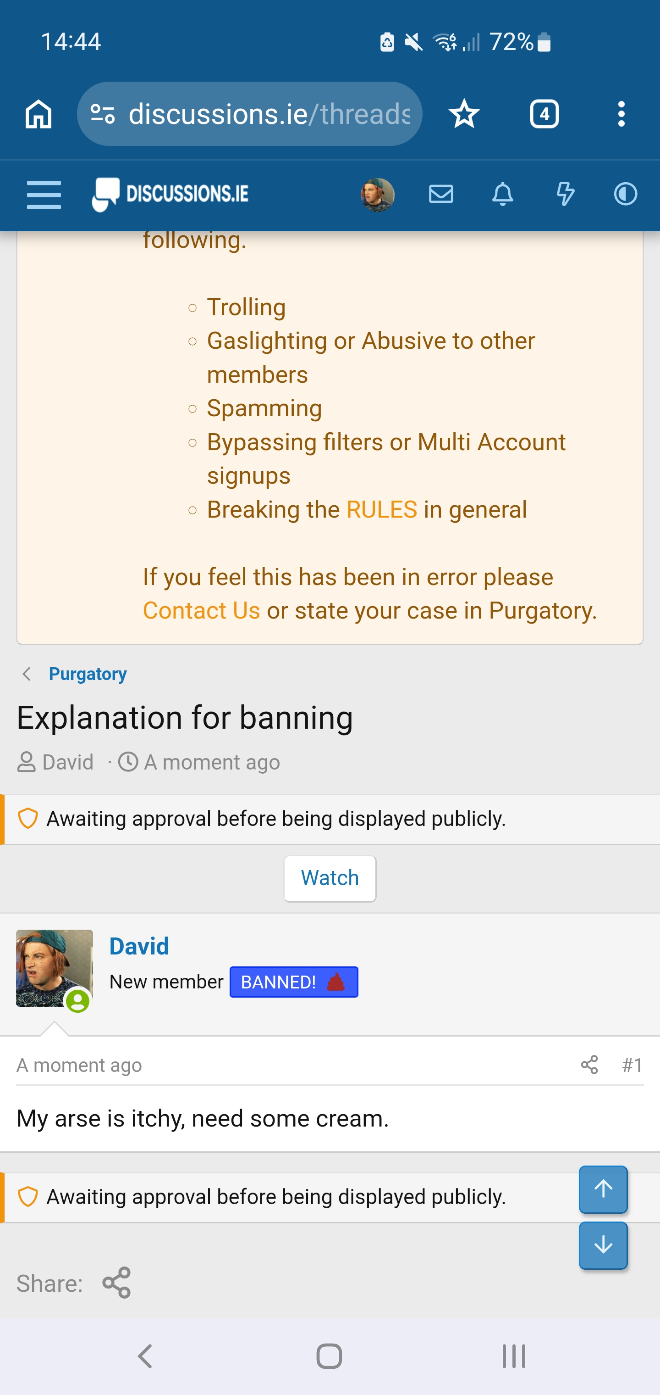Bookmark page with the star icon
The height and width of the screenshot is (1395, 660).
(x=464, y=114)
